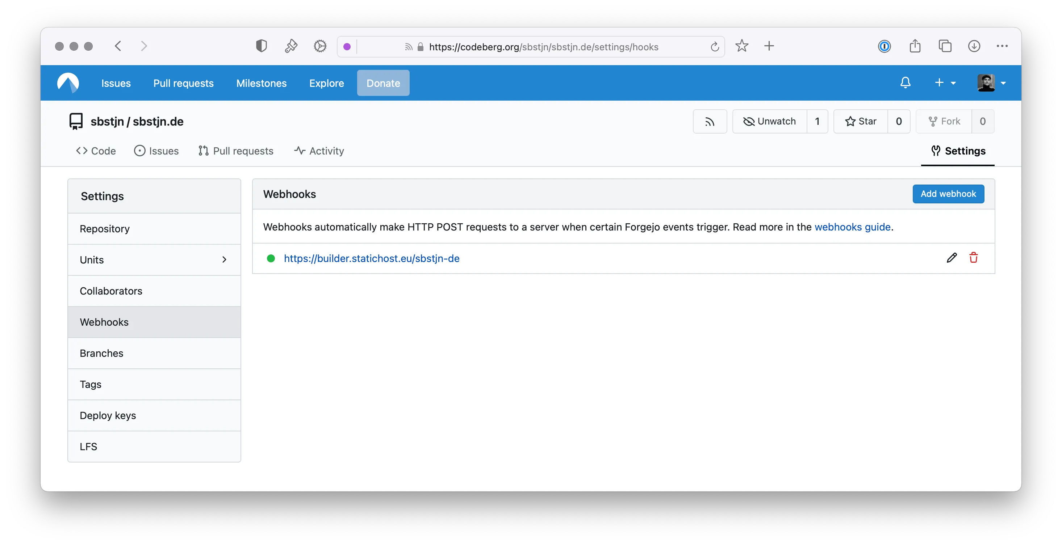
Task: Star the sbstjn.de repository
Action: (864, 121)
